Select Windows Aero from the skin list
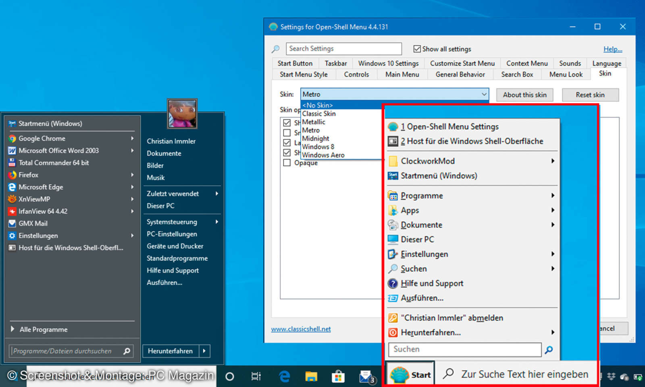This screenshot has height=387, width=645. 323,155
